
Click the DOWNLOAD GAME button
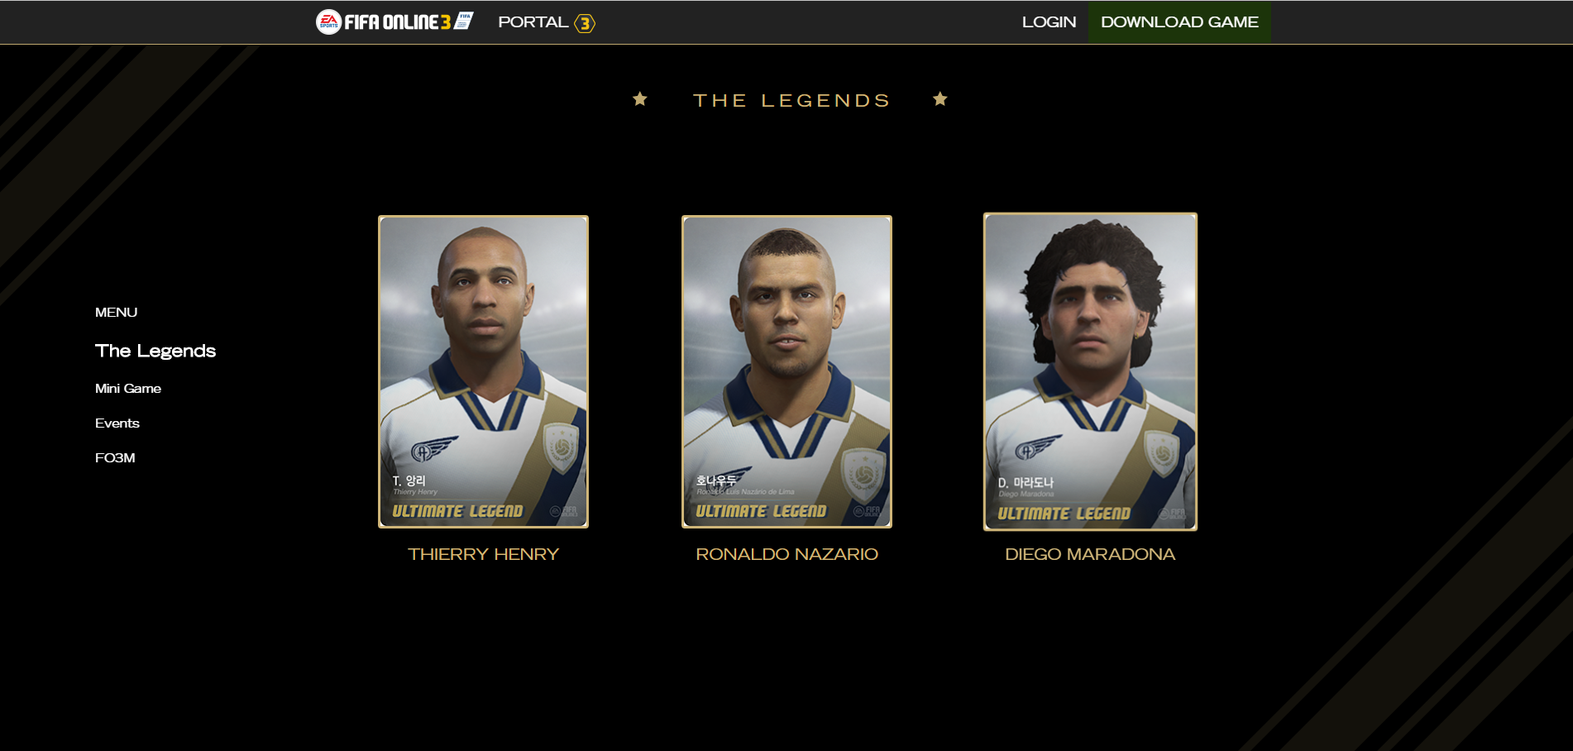(1179, 22)
